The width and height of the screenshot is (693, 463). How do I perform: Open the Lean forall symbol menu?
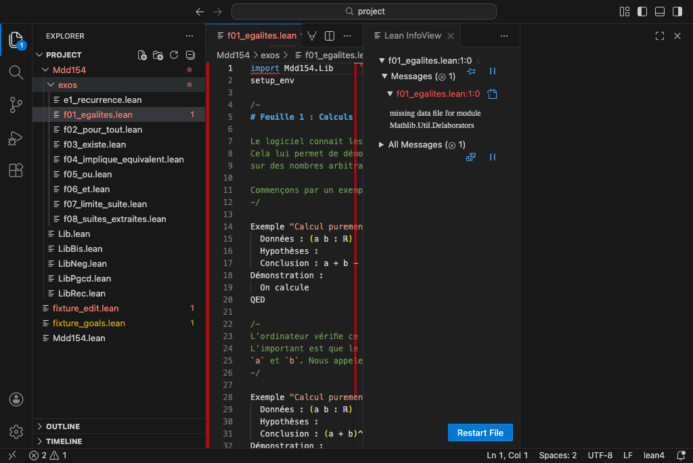312,36
